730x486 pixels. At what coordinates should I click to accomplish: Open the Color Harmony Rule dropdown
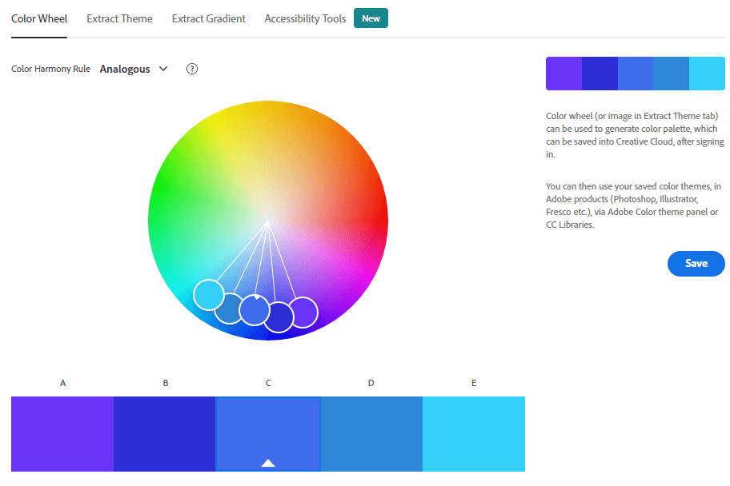(x=133, y=69)
